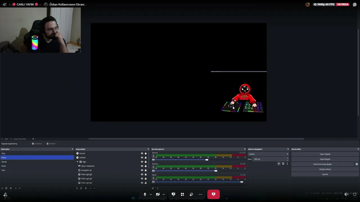360x202 pixels.
Task: Switch to the Server scene
Action: 37,162
